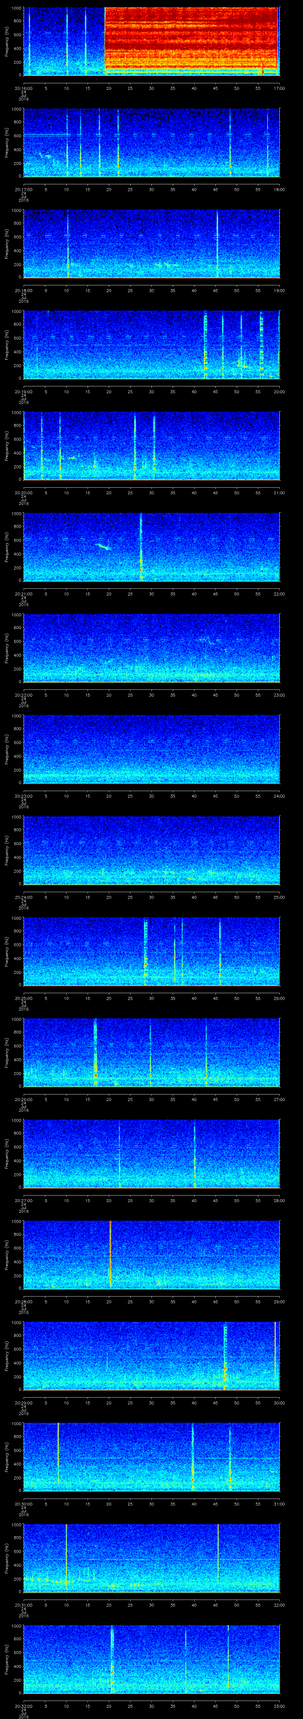303x1719 pixels.
Task: Click the 20:25:00 start time label
Action: coord(23,998)
